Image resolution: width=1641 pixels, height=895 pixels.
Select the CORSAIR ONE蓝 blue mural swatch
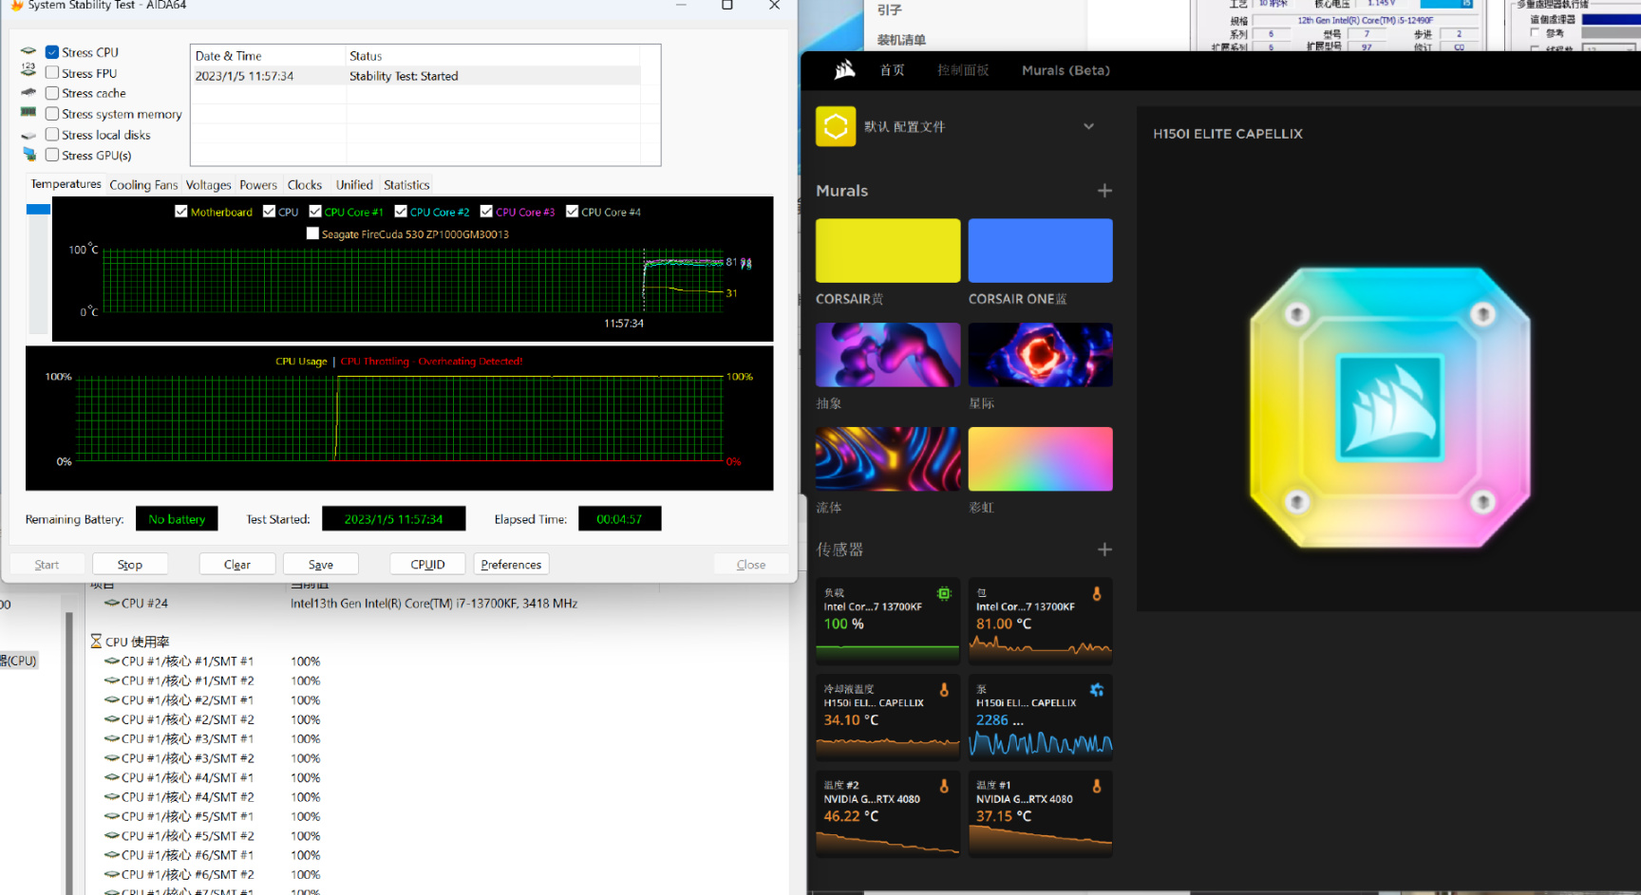click(1040, 251)
